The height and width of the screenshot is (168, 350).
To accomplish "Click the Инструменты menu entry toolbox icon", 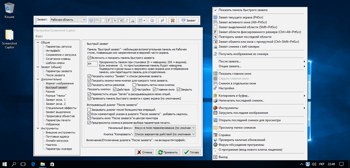I will click(215, 108).
